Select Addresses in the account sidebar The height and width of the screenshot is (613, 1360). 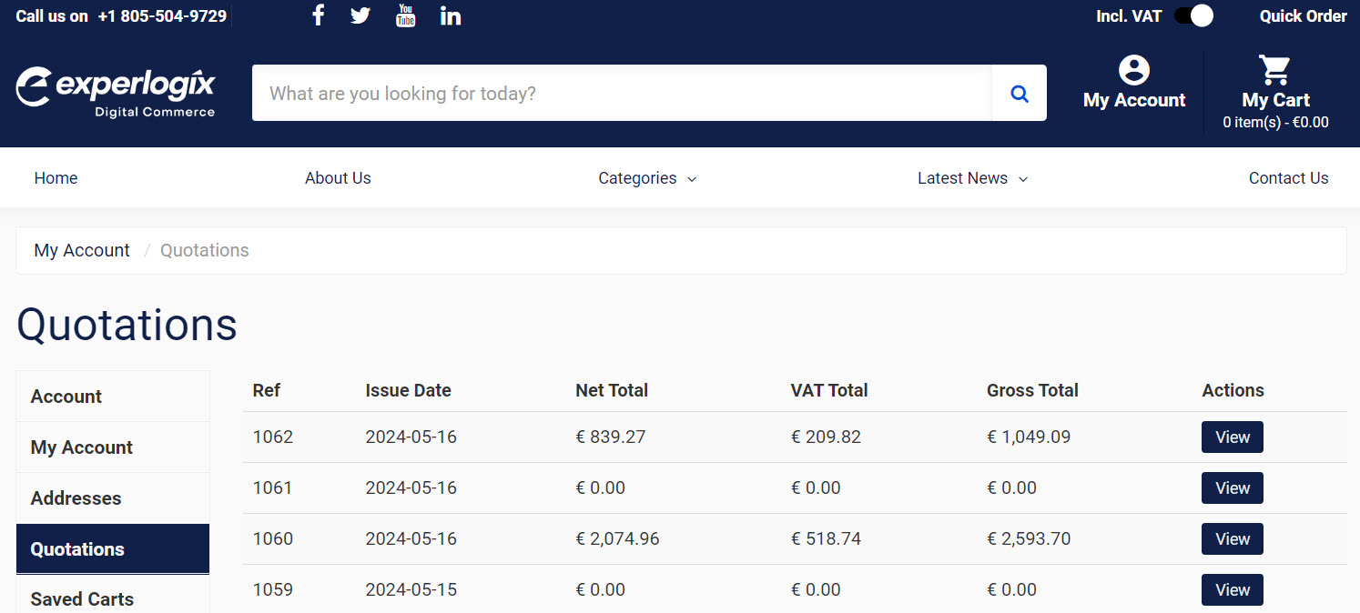click(76, 498)
